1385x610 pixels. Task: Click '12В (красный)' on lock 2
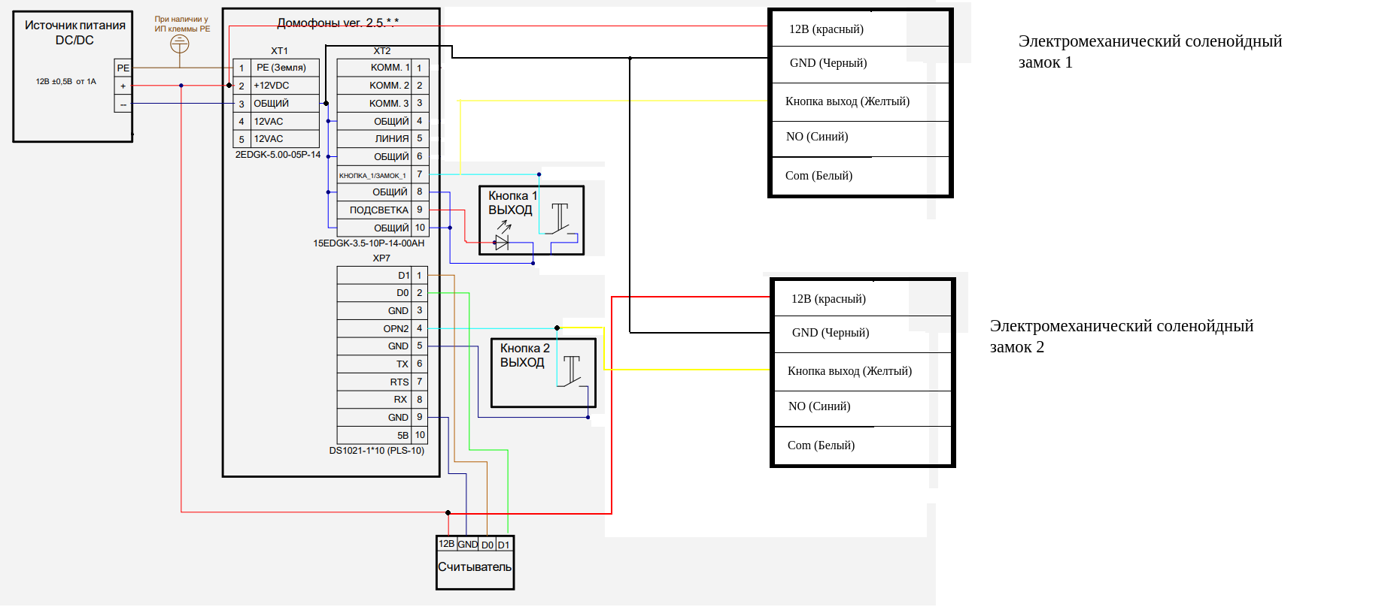(x=828, y=299)
